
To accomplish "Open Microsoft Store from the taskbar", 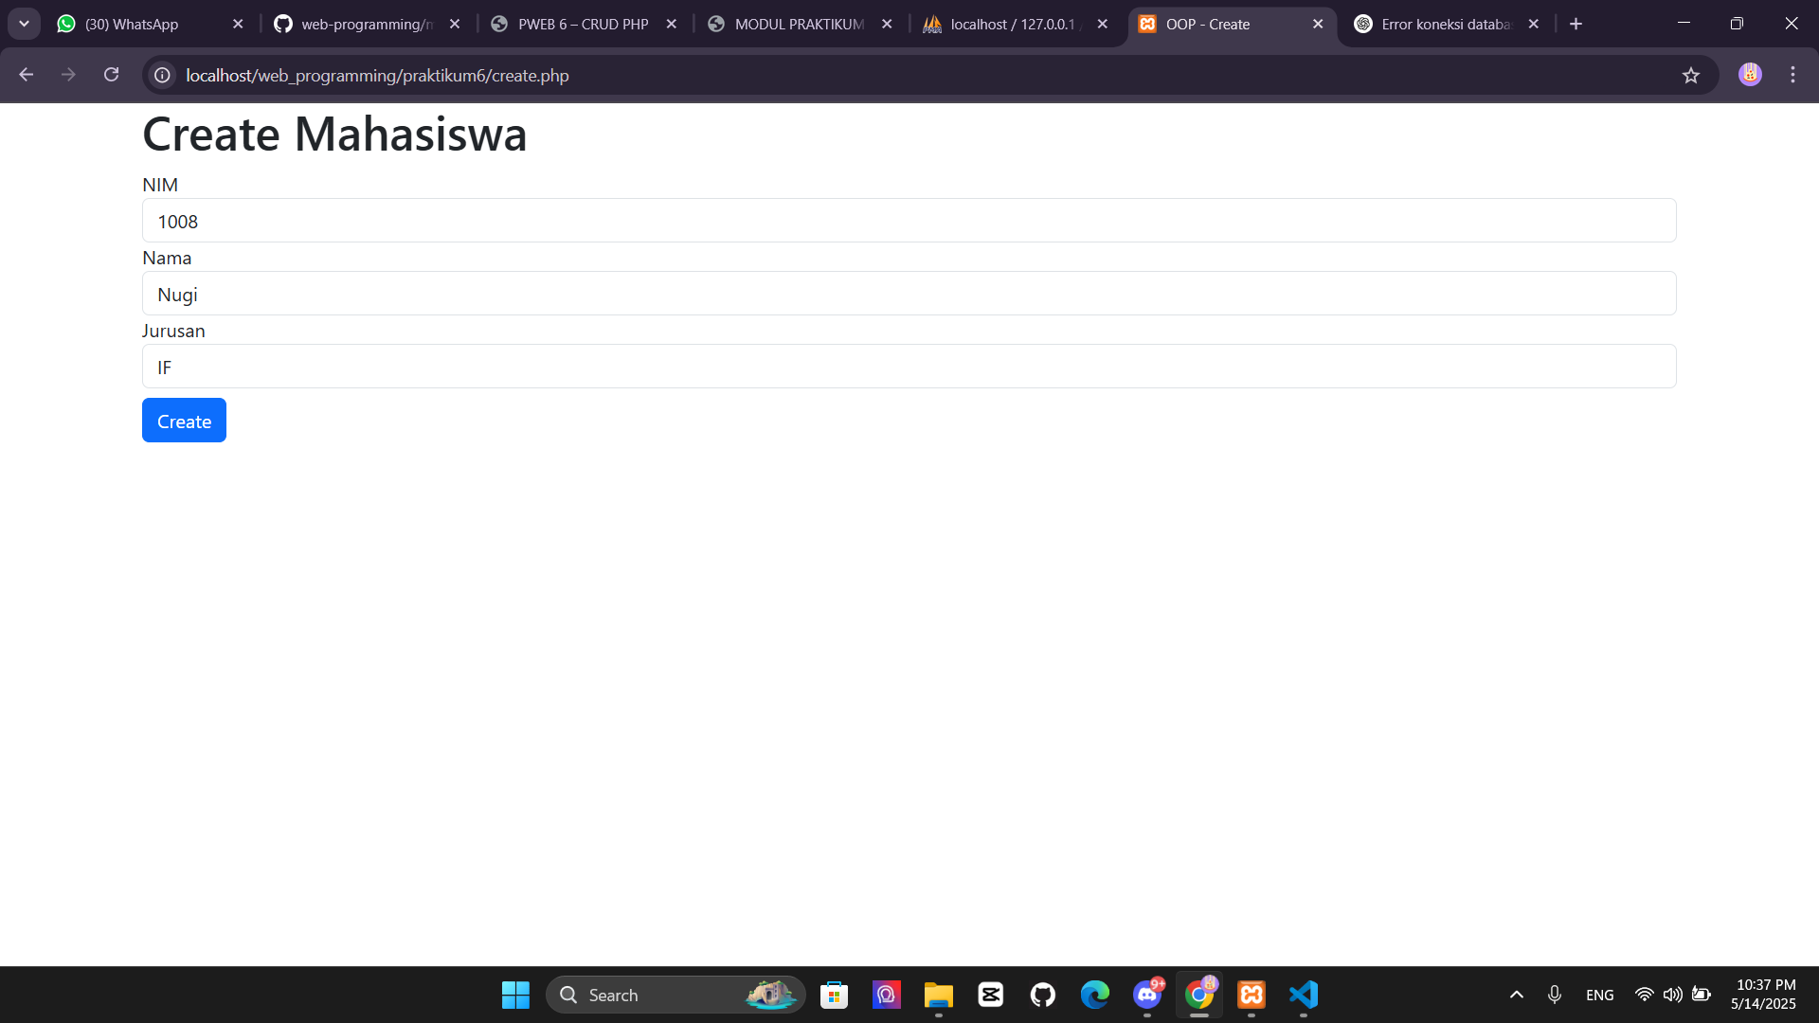I will point(834,995).
